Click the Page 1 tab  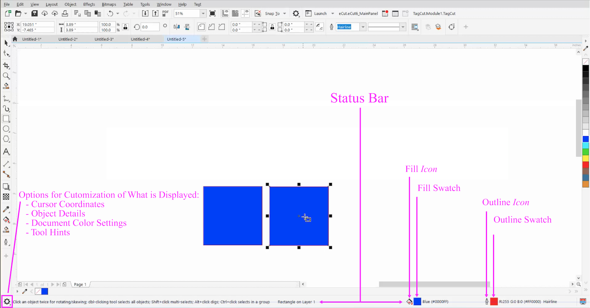(x=80, y=285)
